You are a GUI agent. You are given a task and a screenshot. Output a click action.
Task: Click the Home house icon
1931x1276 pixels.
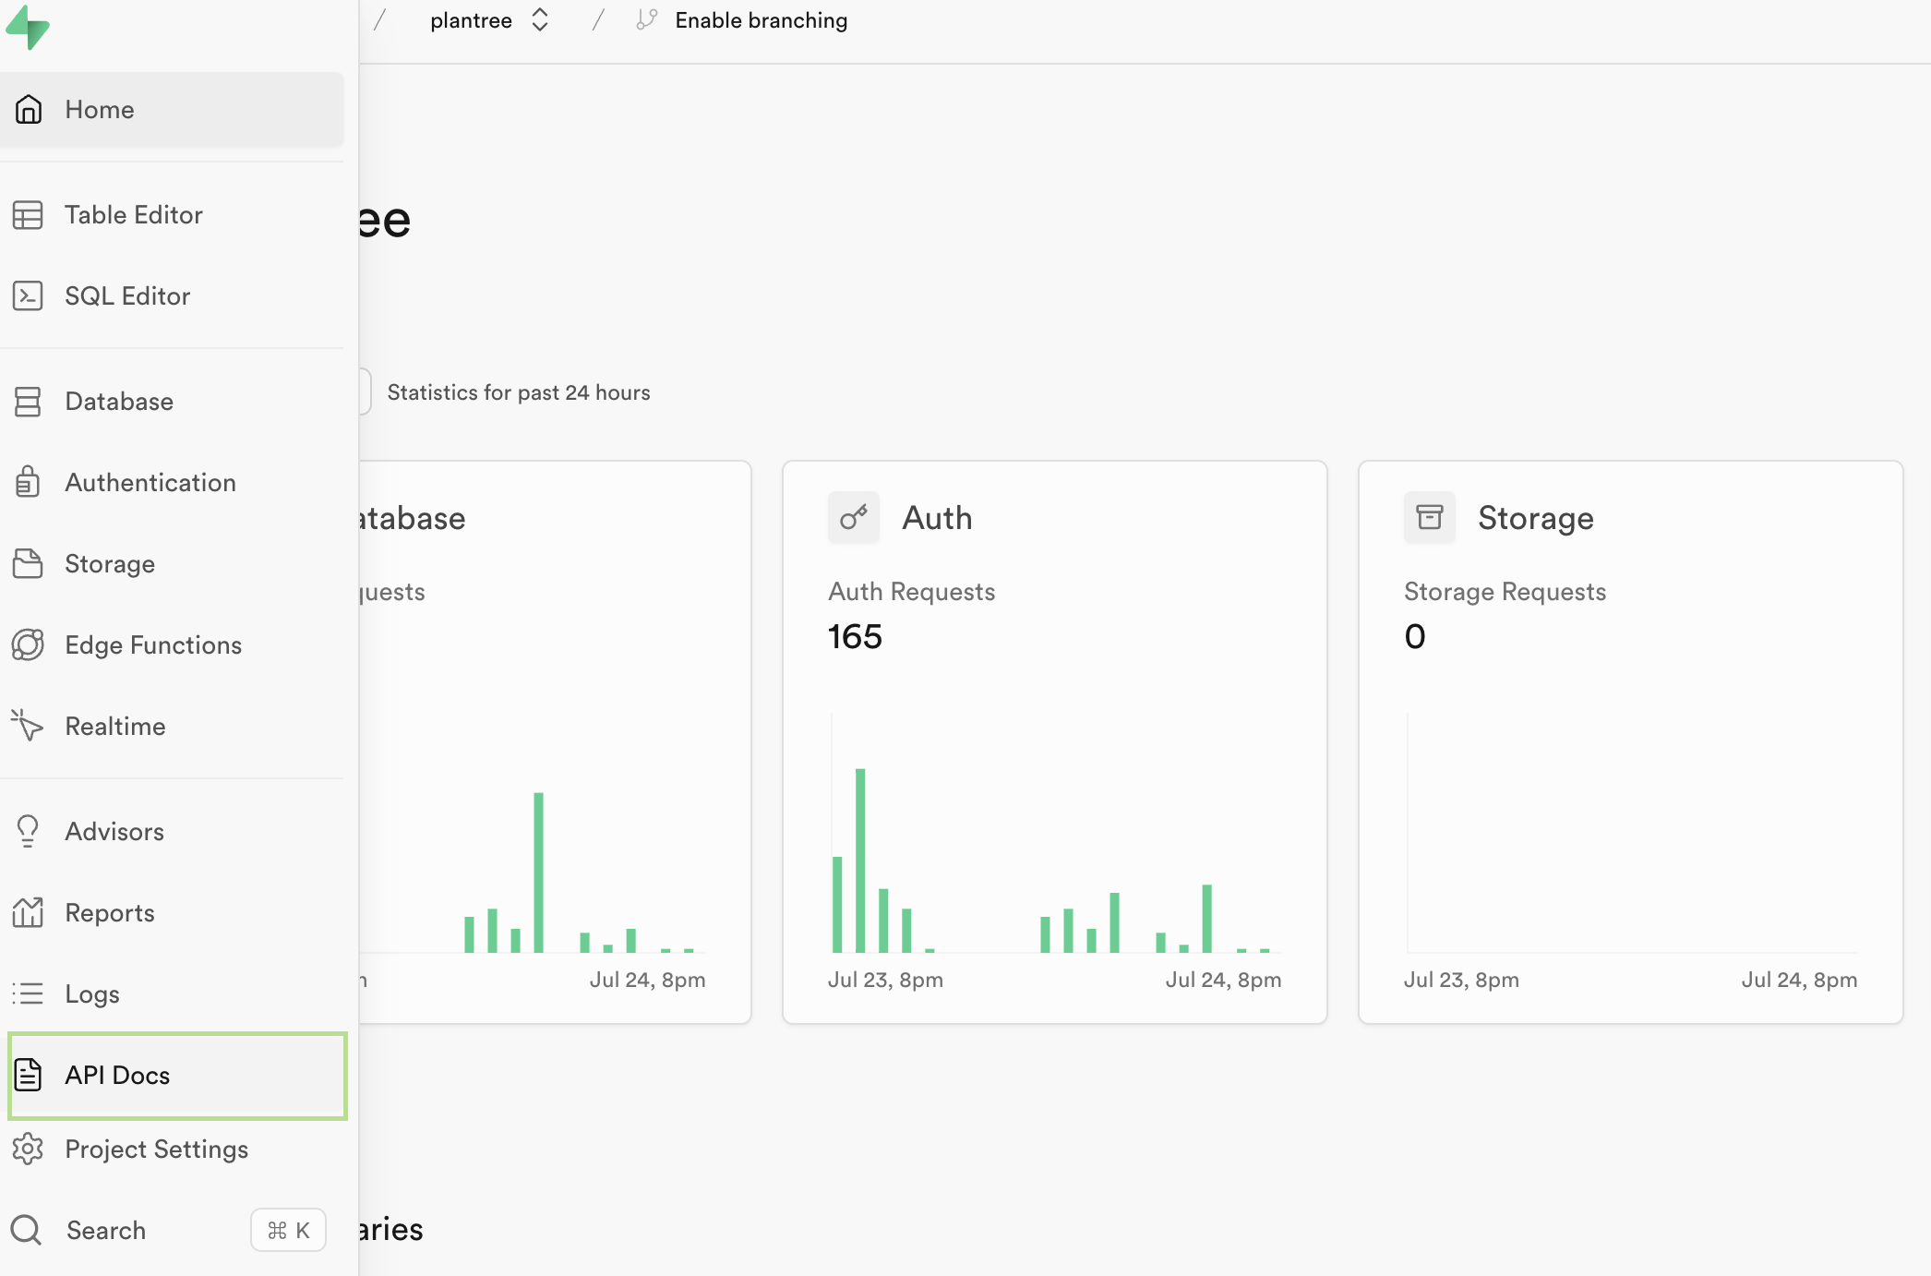click(x=29, y=109)
